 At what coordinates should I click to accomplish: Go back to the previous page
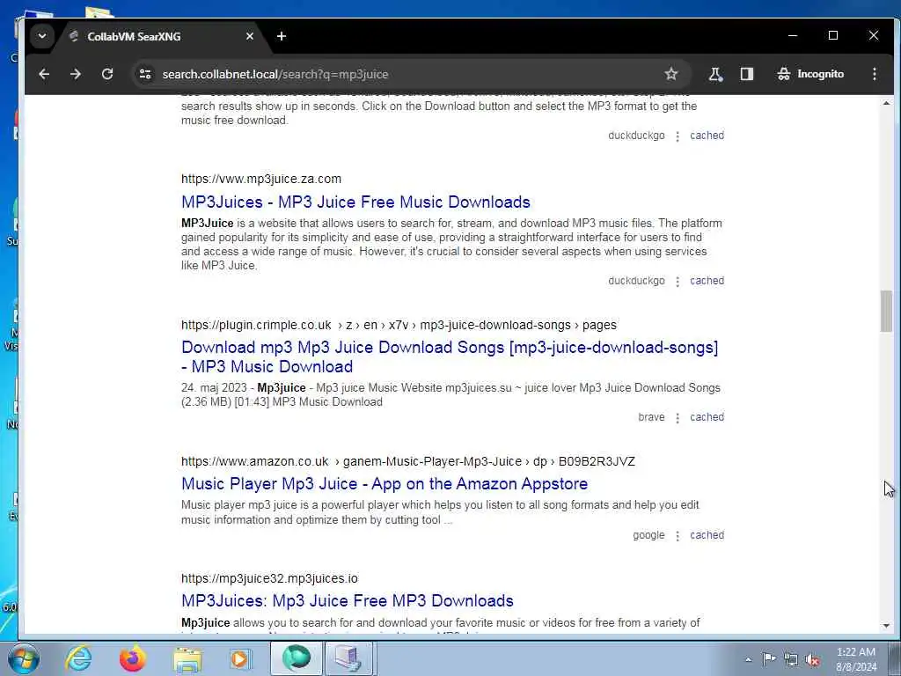[x=44, y=74]
